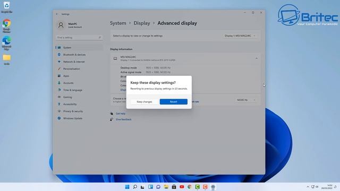Click the monitor icon beside MSI MAG241C
The image size is (340, 191).
115,58
